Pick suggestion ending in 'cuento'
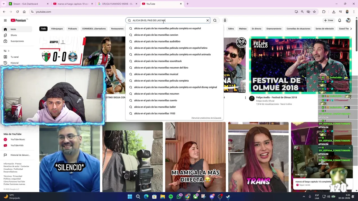The width and height of the screenshot is (358, 201). (175, 100)
